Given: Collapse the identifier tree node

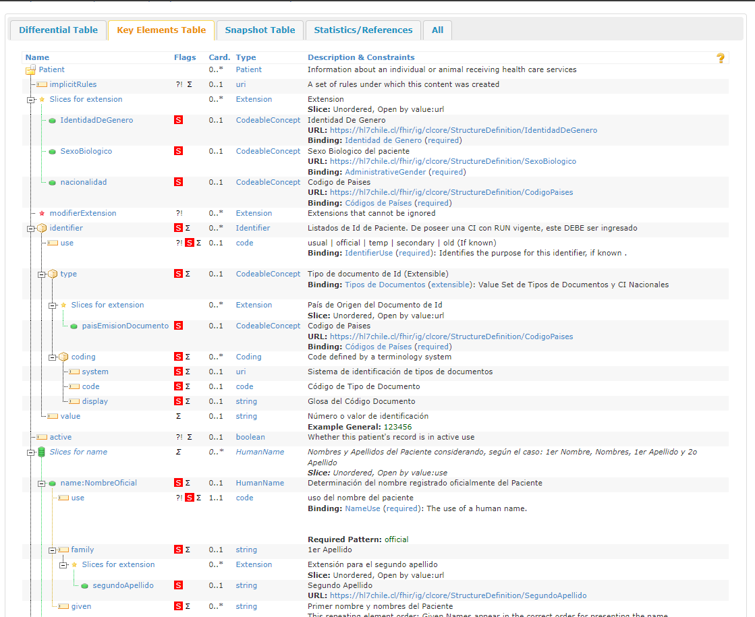Looking at the screenshot, I should click(x=30, y=229).
